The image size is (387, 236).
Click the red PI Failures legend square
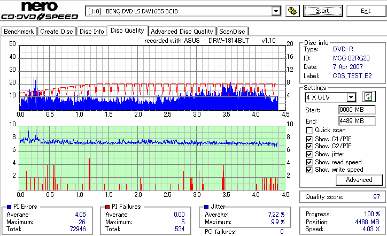(107, 207)
